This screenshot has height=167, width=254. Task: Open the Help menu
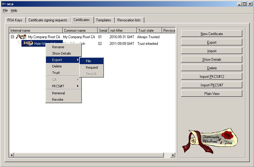click(14, 10)
